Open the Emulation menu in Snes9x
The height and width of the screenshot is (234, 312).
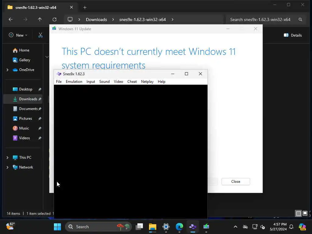(x=74, y=82)
